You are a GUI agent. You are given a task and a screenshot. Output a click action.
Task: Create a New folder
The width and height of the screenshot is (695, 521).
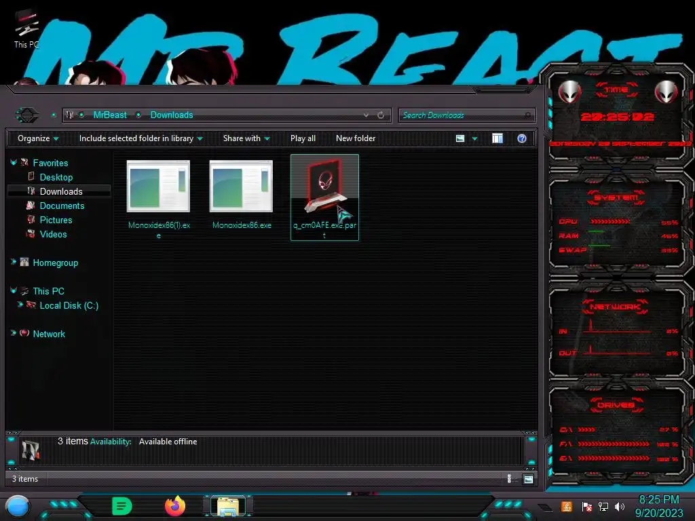[356, 138]
